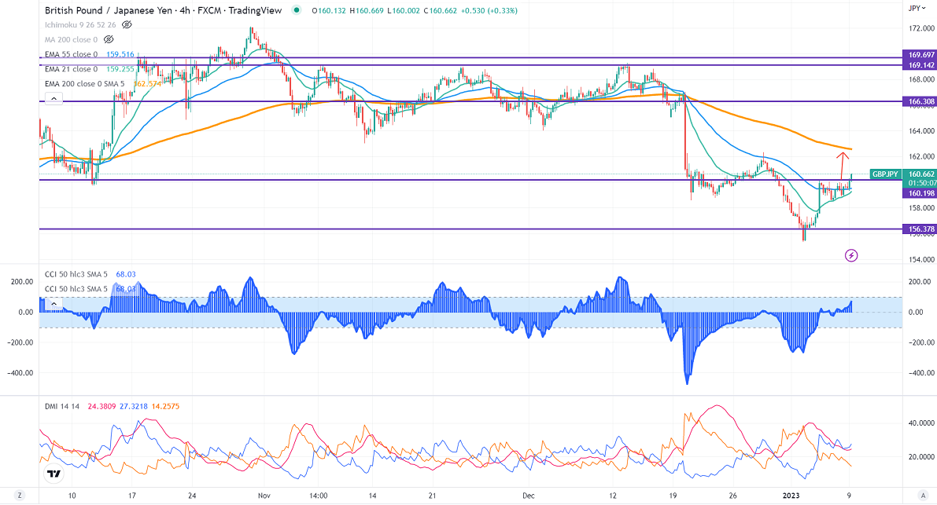
Task: Select the EMA 55 close 0 legend entry
Action: tap(71, 54)
